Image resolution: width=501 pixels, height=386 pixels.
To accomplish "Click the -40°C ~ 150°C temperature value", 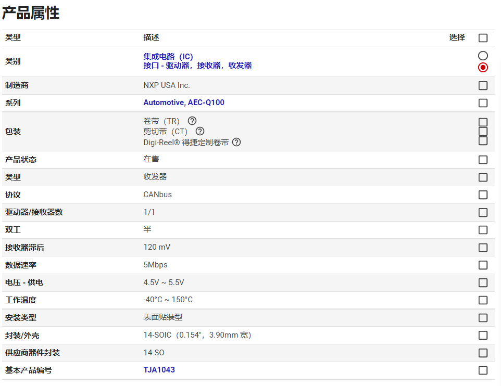I will (168, 300).
